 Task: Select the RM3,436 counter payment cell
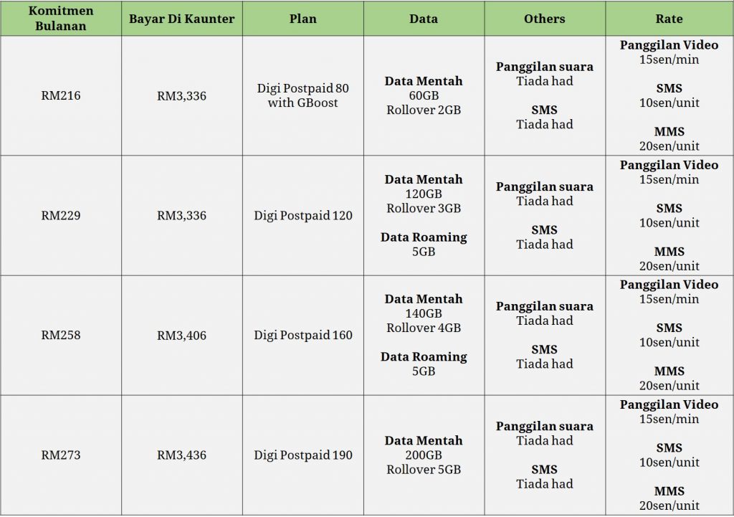coord(182,455)
